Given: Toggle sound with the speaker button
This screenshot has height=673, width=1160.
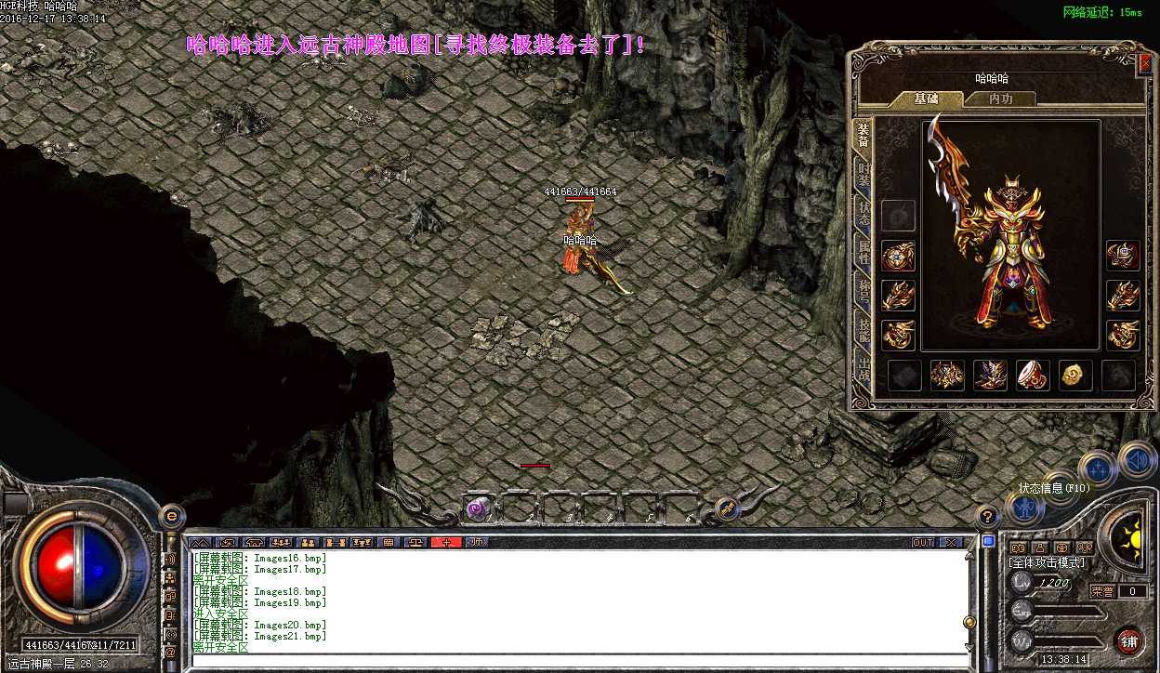Looking at the screenshot, I should 1136,459.
